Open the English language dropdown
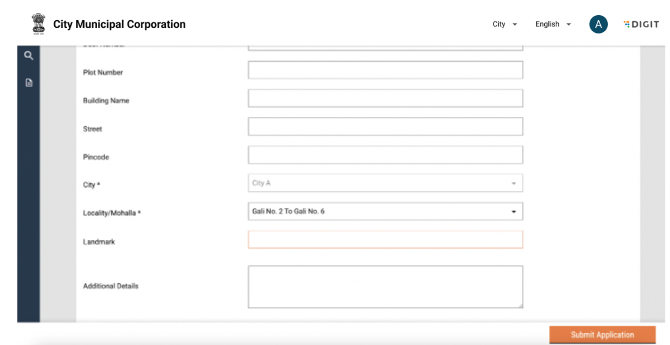 coord(552,24)
